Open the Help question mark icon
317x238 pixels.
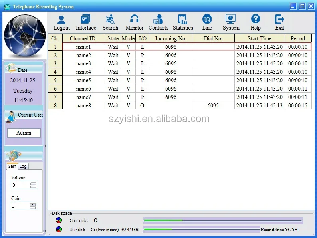tap(256, 19)
